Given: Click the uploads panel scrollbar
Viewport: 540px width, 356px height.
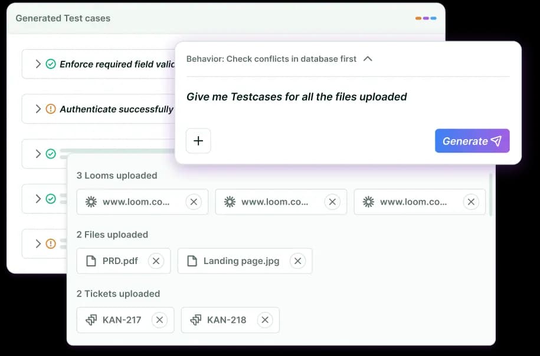Looking at the screenshot, I should [490, 195].
